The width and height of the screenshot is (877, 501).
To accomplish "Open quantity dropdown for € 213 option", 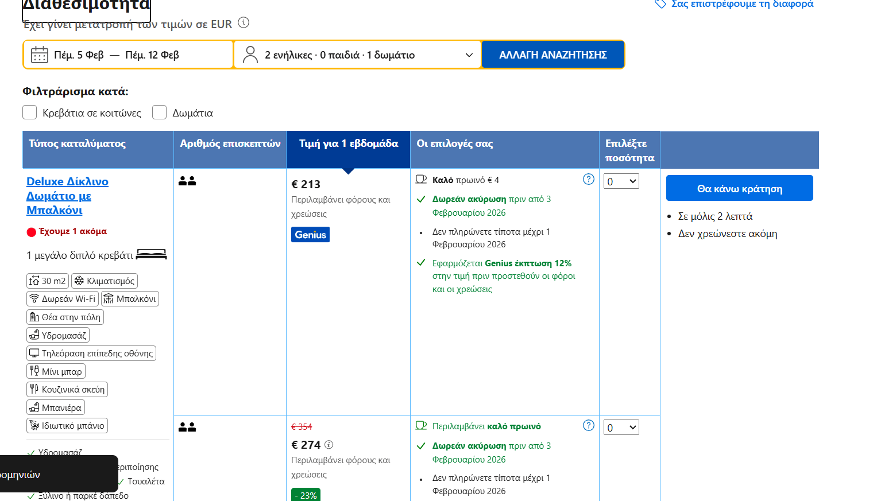I will (x=621, y=181).
